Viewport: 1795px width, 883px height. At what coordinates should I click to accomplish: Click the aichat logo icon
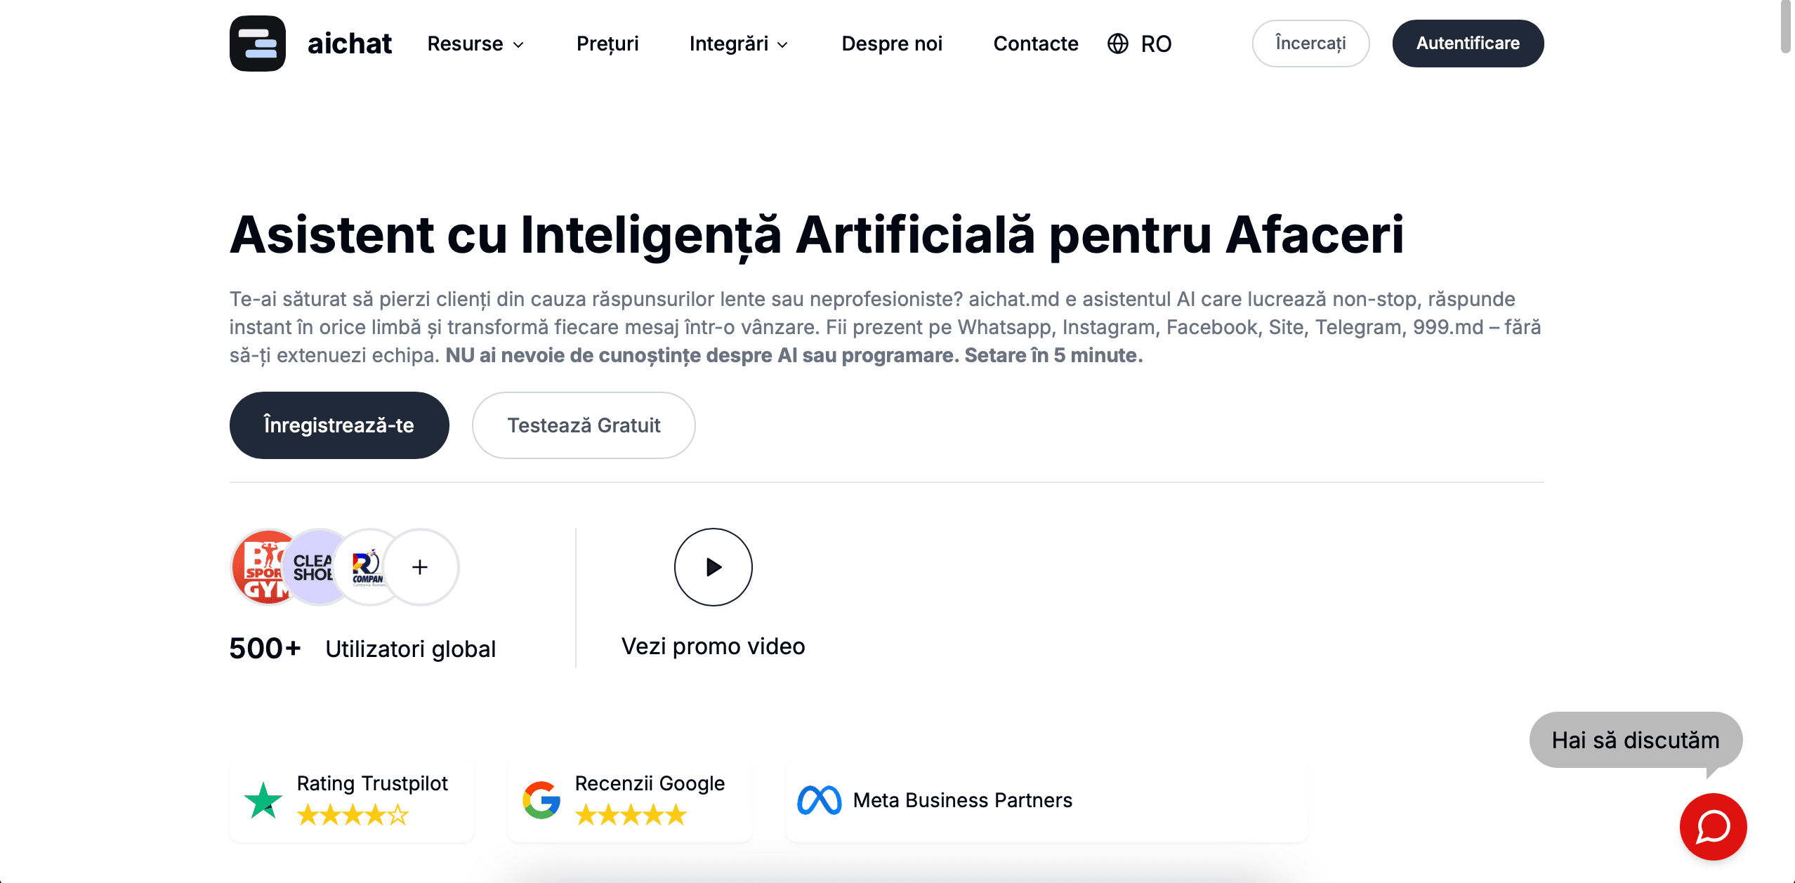[257, 44]
